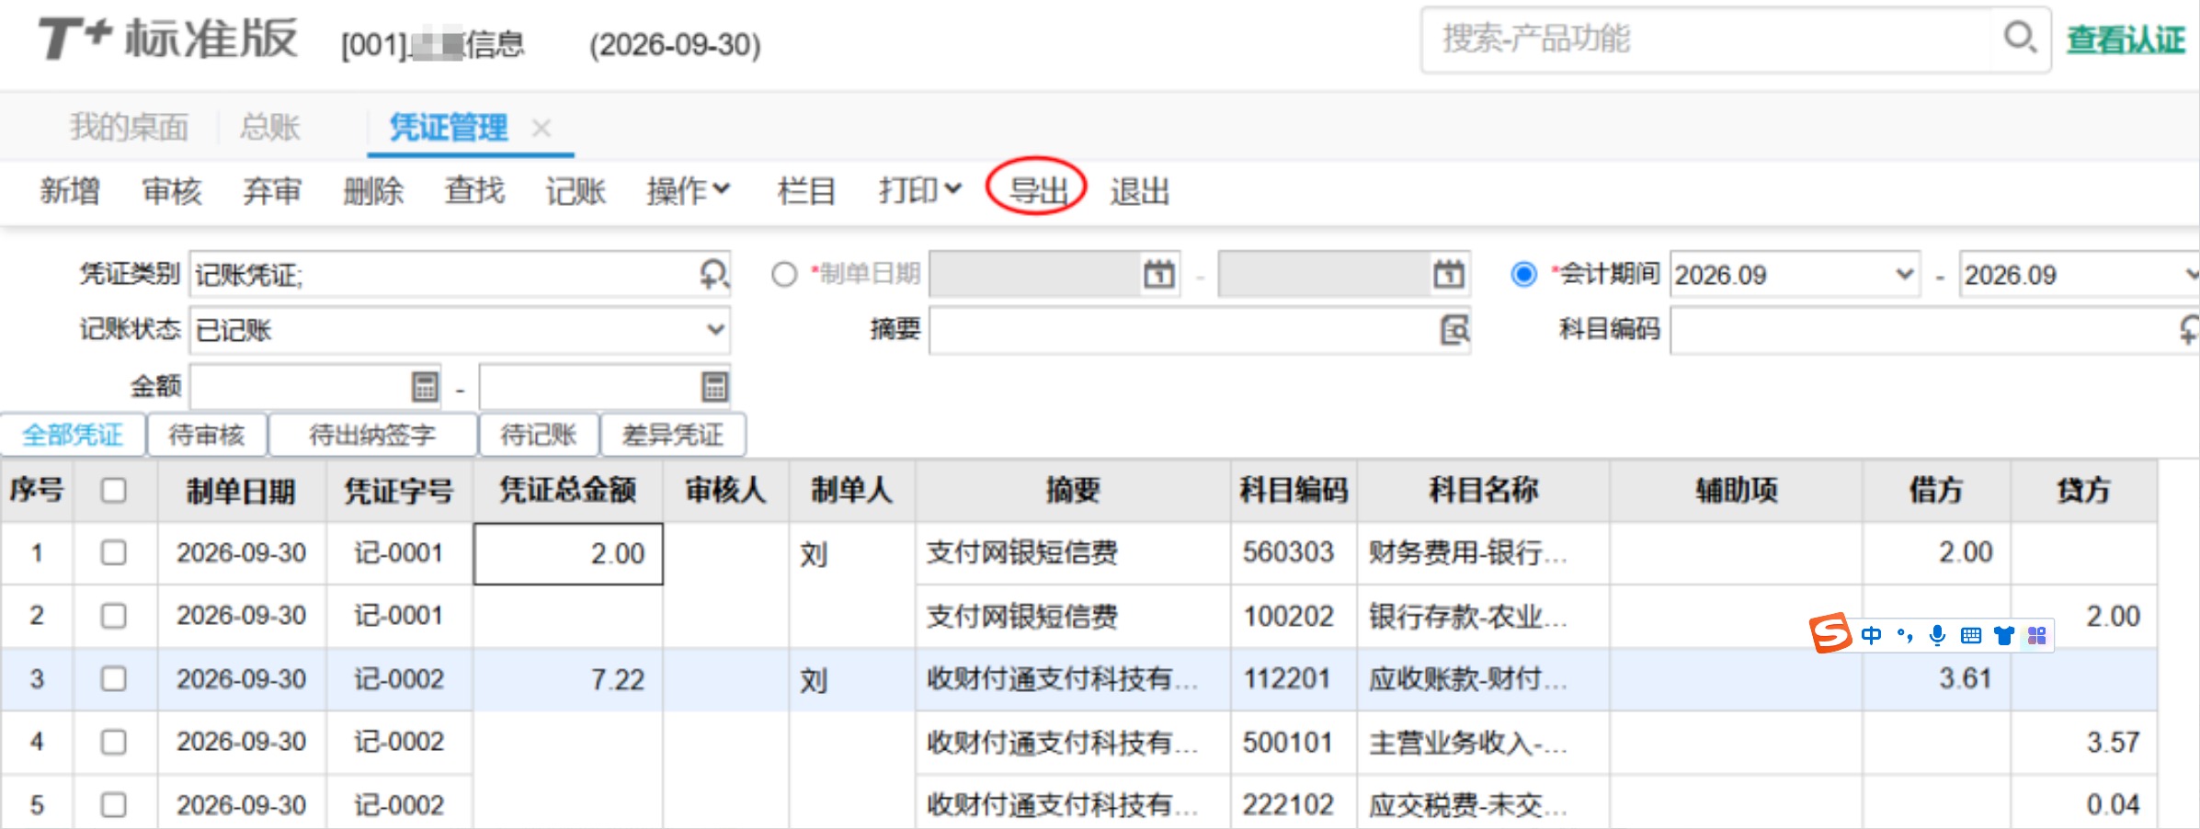Click the search magnifier icon
This screenshot has height=829, width=2200.
tap(2020, 39)
